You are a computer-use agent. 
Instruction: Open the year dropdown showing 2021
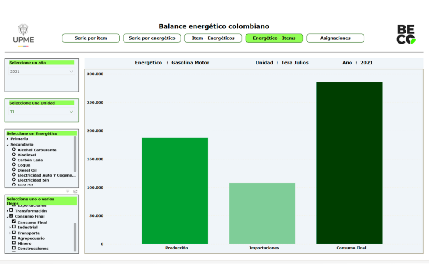pos(41,72)
